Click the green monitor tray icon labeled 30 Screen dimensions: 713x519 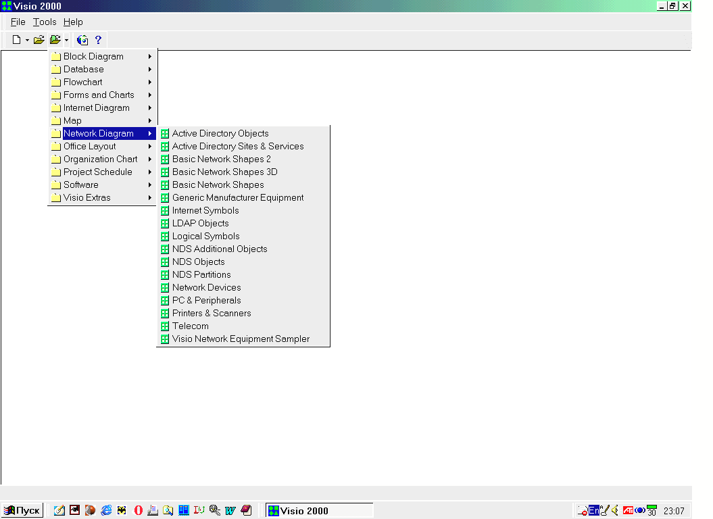(x=651, y=510)
